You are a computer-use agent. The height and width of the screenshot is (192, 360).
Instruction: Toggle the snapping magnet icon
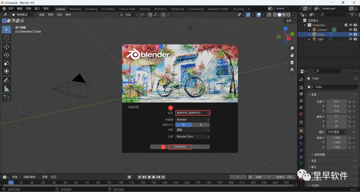click(x=150, y=15)
